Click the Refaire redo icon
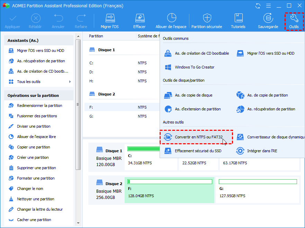Viewport: 305px width, 228px height. (x=81, y=18)
